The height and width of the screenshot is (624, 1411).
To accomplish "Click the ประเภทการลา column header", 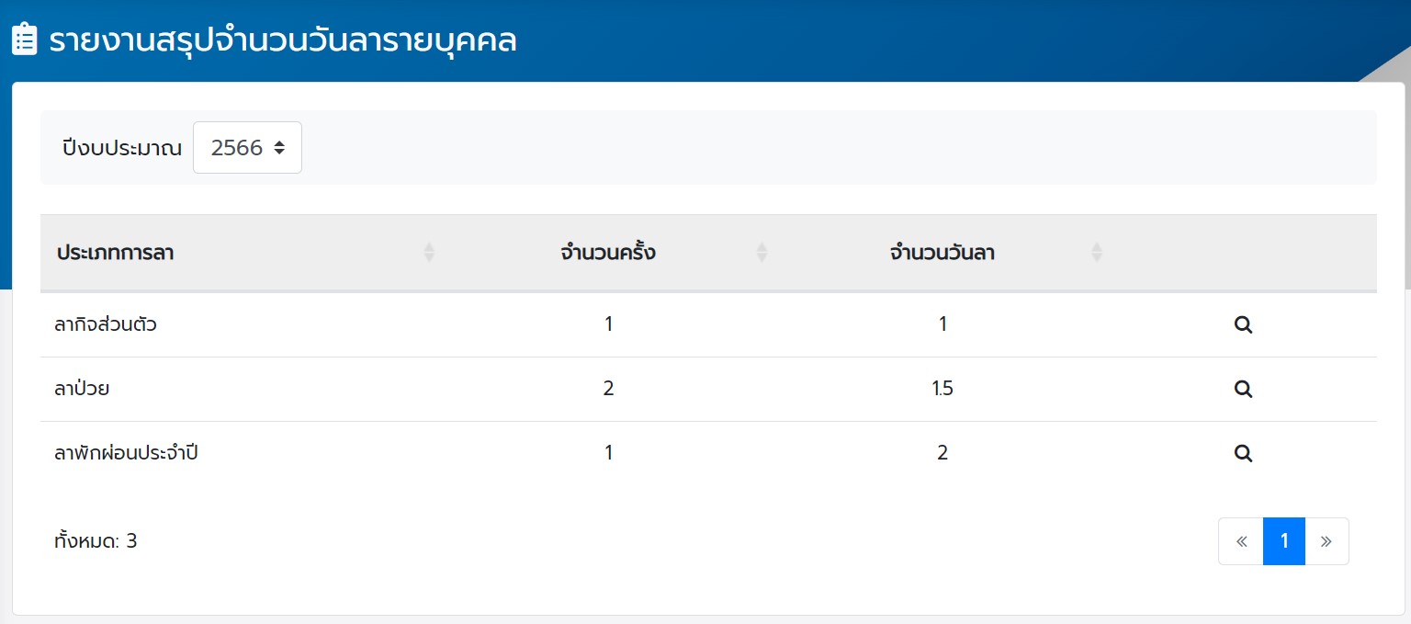I will click(x=116, y=253).
